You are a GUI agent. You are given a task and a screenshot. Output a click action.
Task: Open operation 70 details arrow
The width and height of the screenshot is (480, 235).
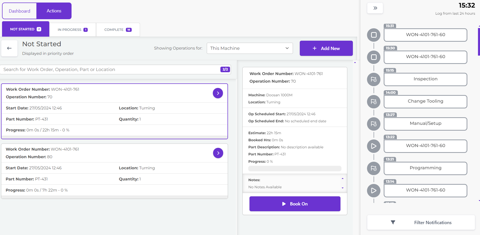pos(218,93)
